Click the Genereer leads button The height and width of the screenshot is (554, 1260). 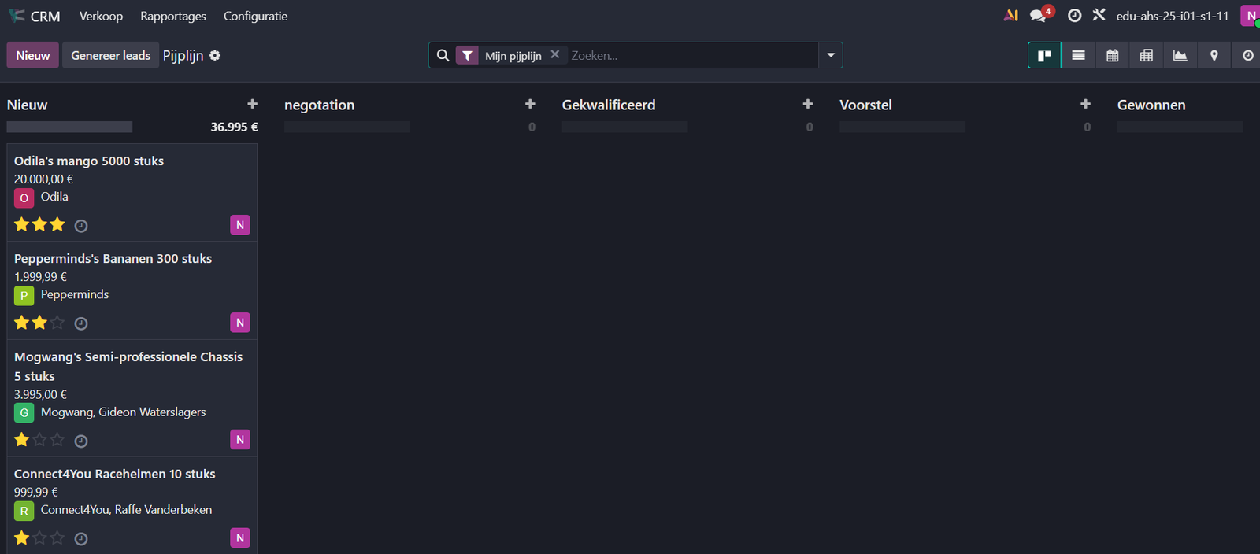110,55
